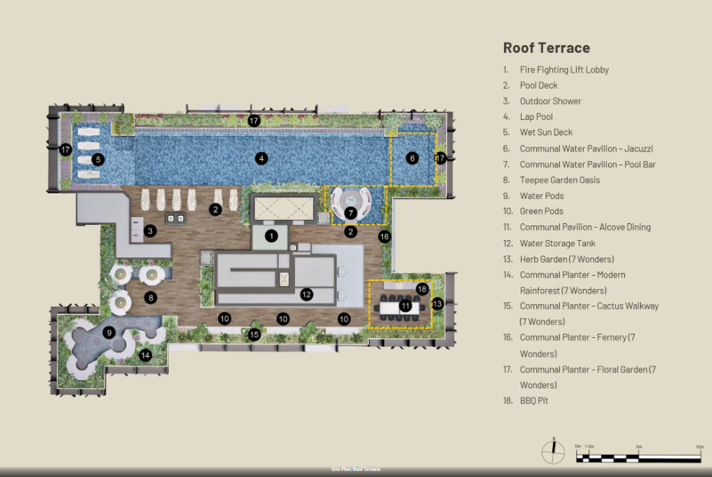Click the Jacuzzi marker 6
712x477 pixels.
click(x=413, y=158)
